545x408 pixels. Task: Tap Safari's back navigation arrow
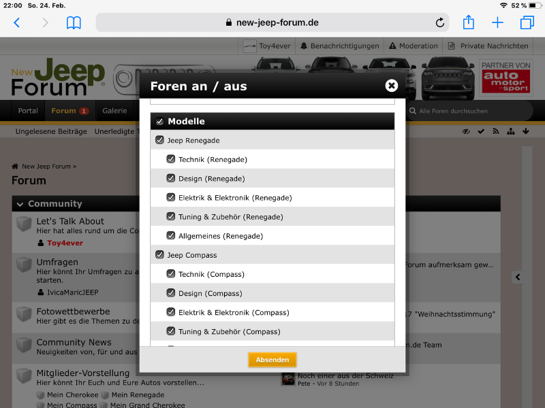tap(17, 22)
